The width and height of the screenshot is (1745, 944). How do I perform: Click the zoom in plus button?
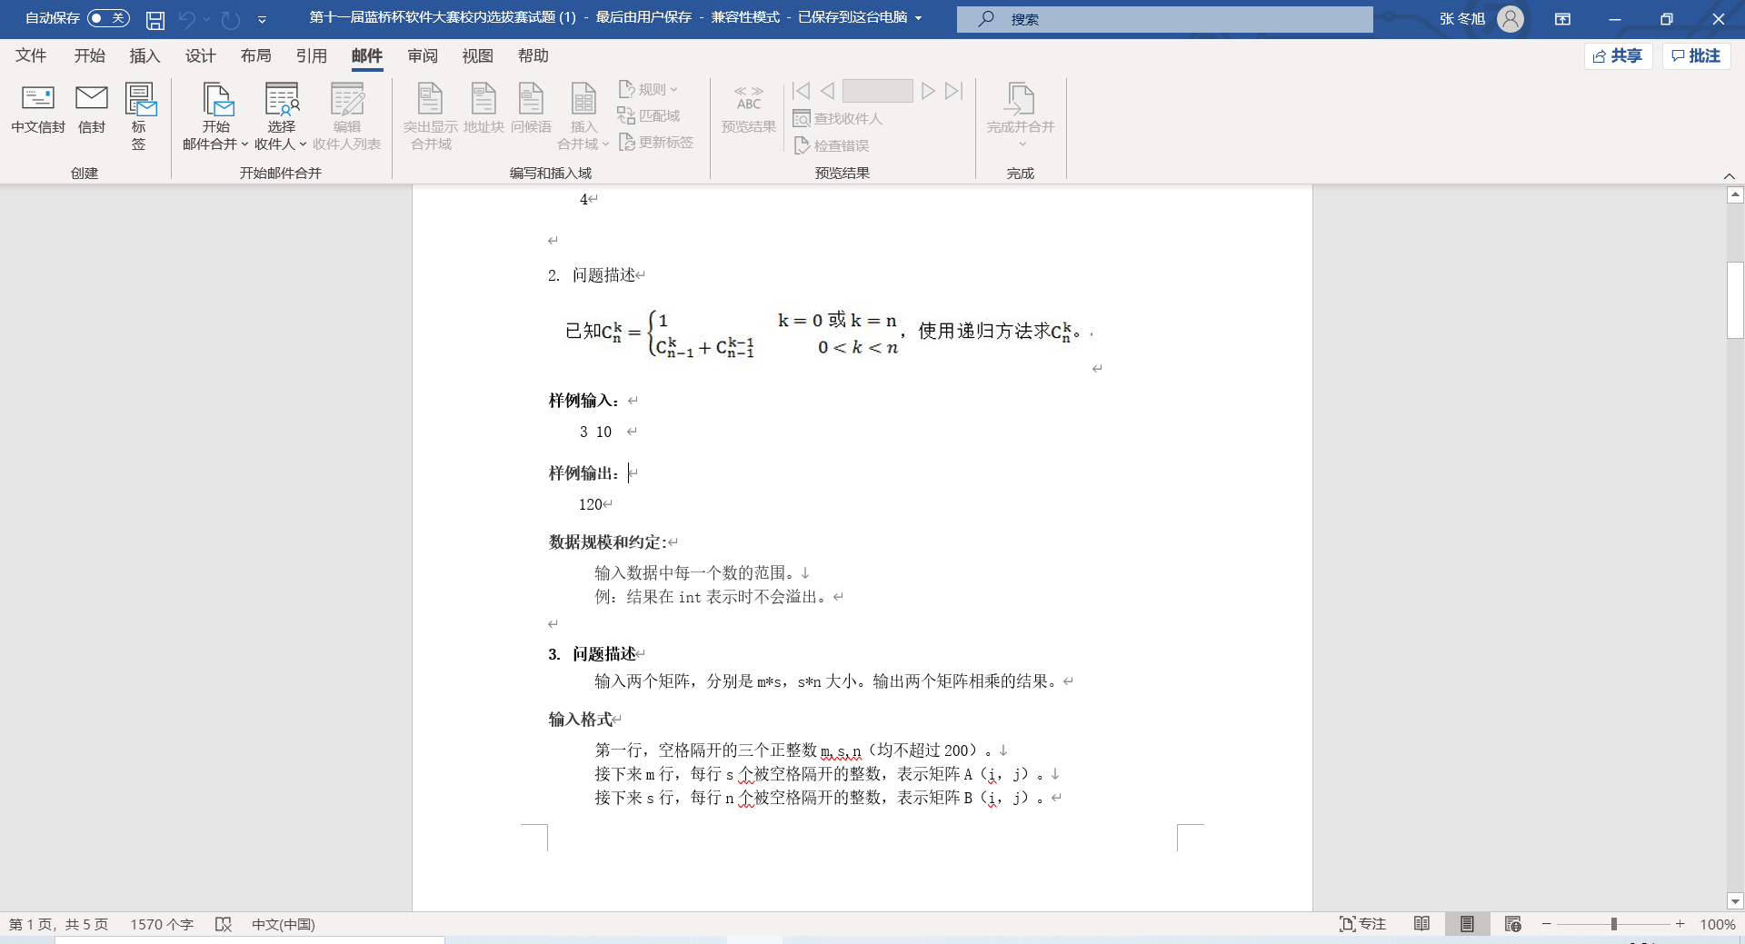point(1680,924)
